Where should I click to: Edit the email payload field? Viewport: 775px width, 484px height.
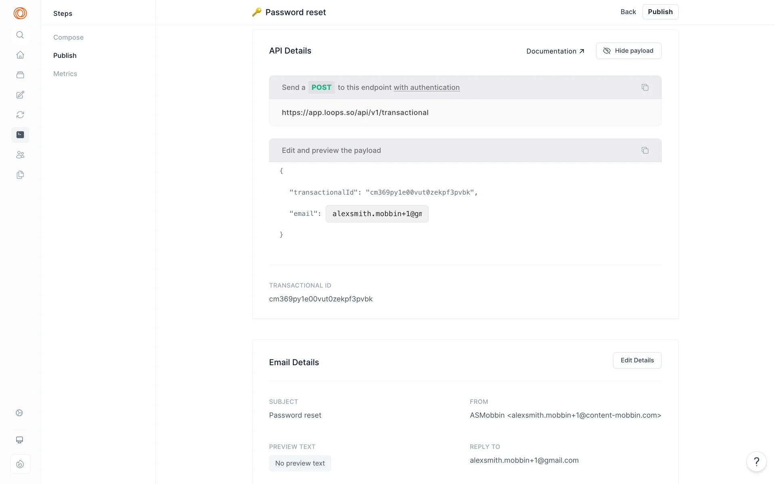point(377,214)
